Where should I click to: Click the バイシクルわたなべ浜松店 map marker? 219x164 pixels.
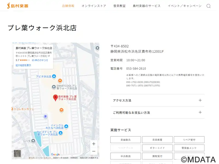click(x=66, y=126)
